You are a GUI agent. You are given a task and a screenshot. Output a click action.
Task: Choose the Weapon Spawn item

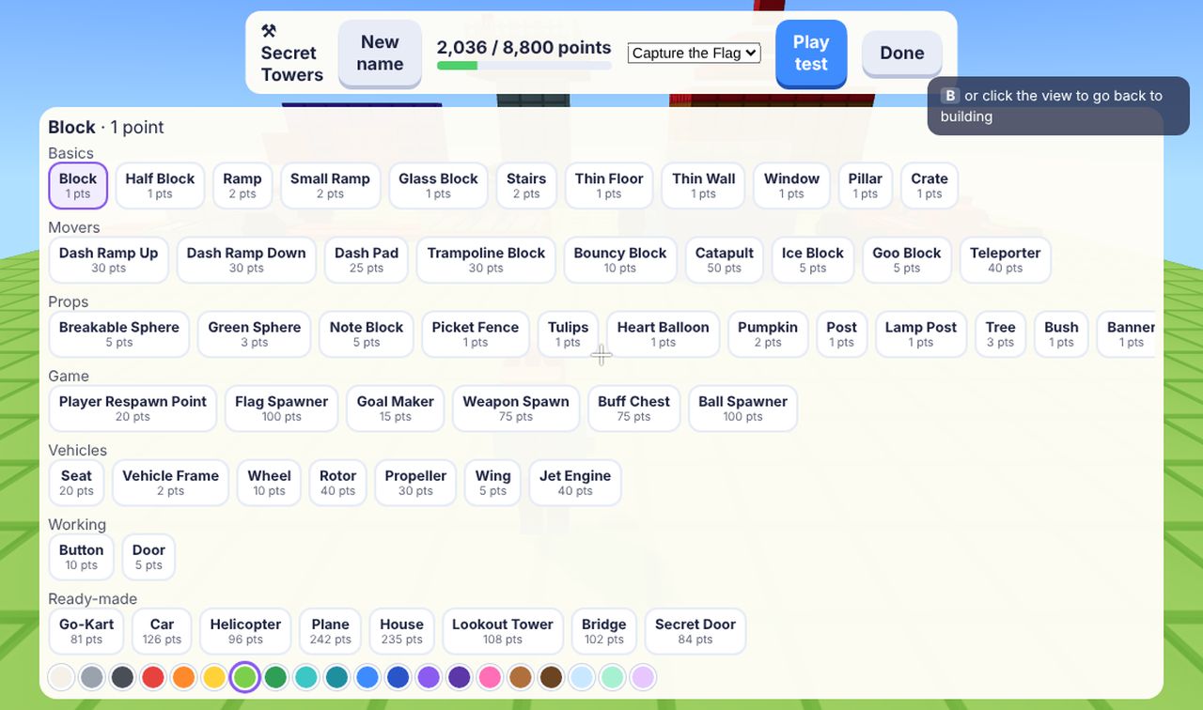516,408
